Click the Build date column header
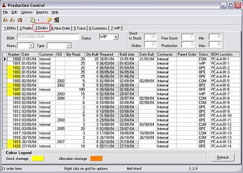Screen dimensions: 243x173 click(x=129, y=54)
